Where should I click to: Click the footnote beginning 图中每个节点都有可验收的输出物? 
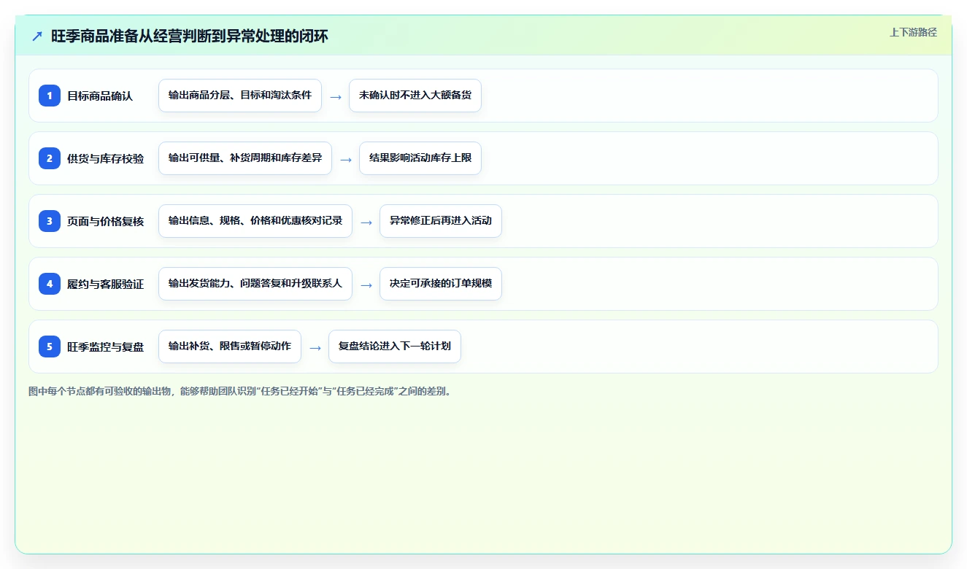(x=241, y=392)
